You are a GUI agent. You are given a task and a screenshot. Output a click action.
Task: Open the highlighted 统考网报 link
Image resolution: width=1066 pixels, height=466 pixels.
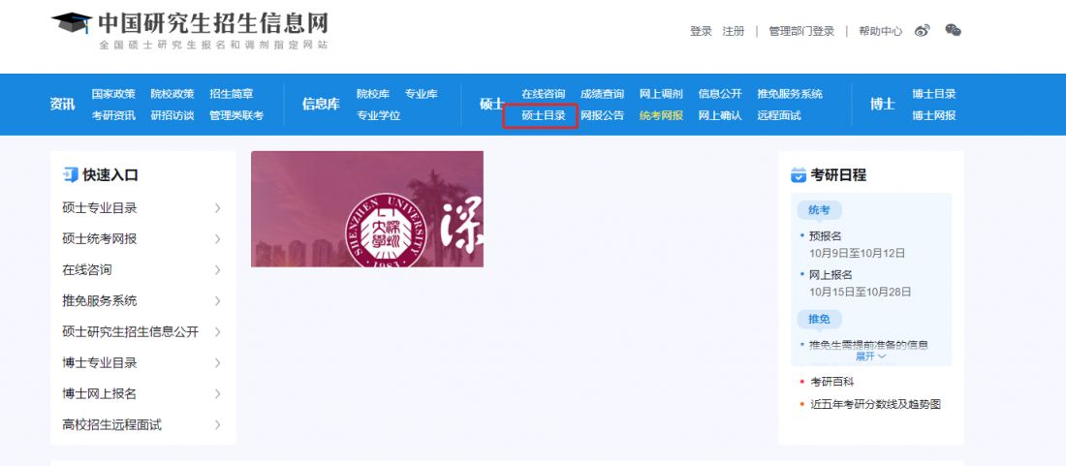[x=662, y=115]
